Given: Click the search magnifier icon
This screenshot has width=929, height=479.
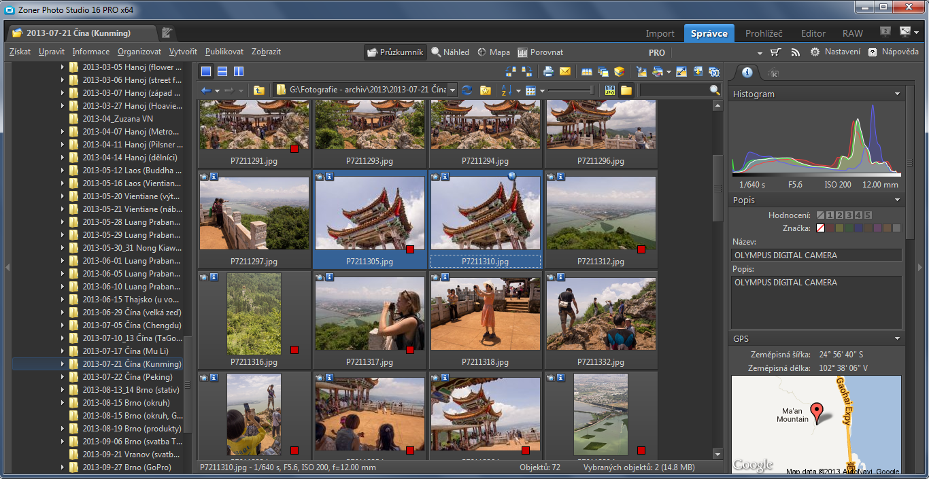Looking at the screenshot, I should pos(714,90).
